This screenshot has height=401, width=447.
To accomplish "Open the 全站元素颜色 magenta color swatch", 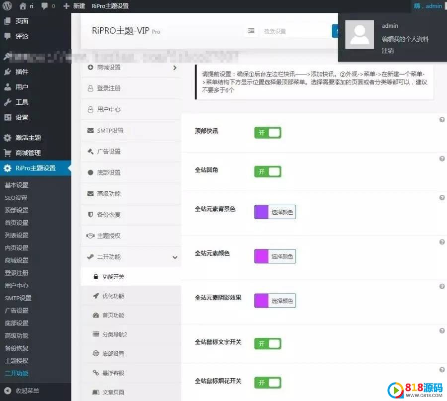I will (261, 256).
